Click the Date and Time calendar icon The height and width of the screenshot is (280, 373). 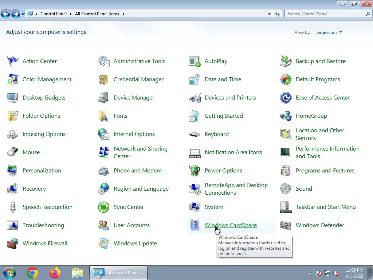[195, 79]
